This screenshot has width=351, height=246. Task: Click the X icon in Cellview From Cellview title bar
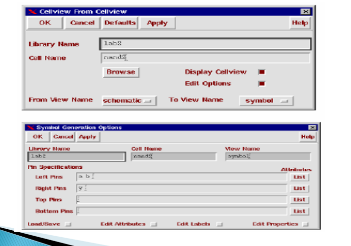click(x=32, y=12)
